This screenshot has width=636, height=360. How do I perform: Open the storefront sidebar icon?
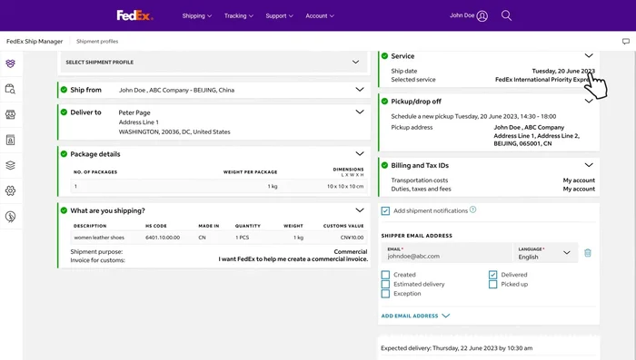pos(11,114)
